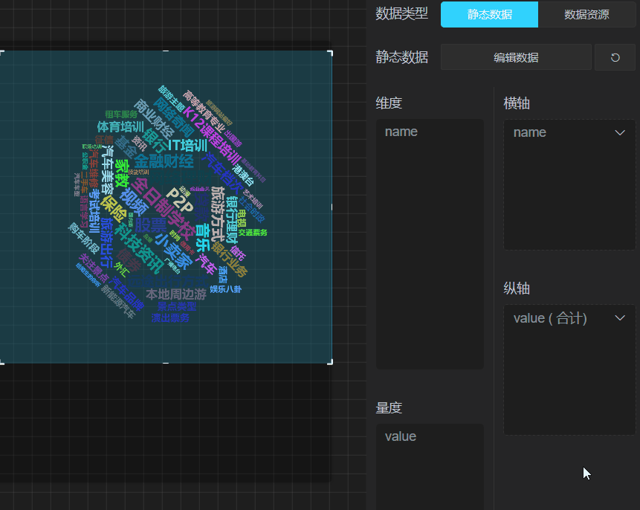Image resolution: width=640 pixels, height=510 pixels.
Task: Click the word 考试培训 in the cloud
Action: tap(94, 210)
